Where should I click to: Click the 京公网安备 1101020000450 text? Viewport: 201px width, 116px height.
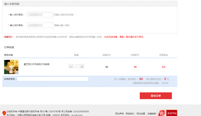(x=75, y=111)
